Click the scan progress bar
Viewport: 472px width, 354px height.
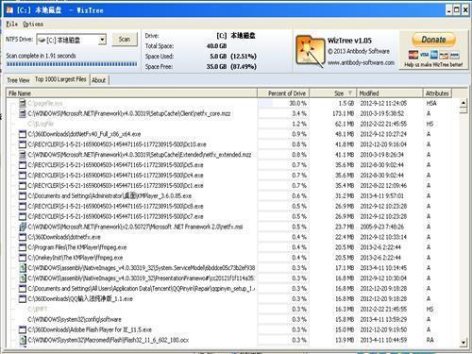[x=72, y=64]
